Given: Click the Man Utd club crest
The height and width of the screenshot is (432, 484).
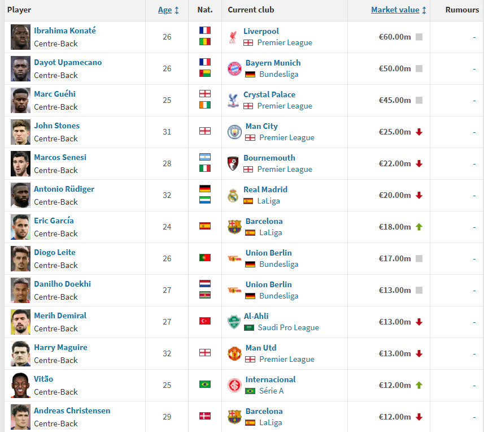Looking at the screenshot, I should coord(234,354).
